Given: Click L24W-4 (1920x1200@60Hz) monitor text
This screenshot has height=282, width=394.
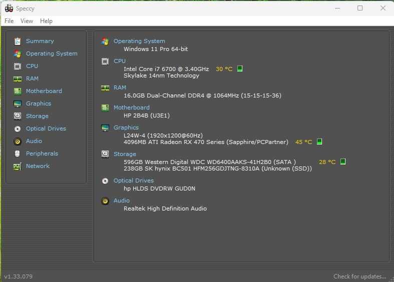Looking at the screenshot, I should click(x=163, y=135).
